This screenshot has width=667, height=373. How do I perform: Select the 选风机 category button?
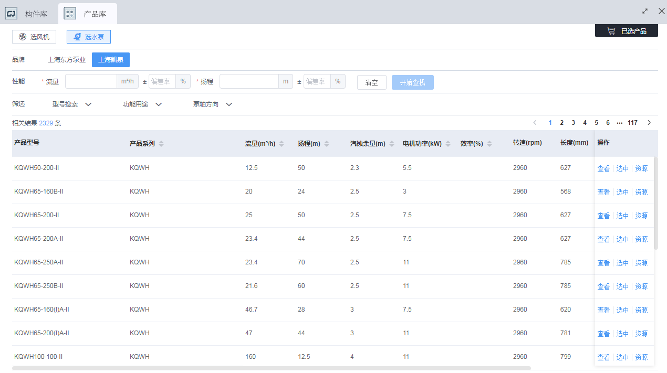[34, 37]
